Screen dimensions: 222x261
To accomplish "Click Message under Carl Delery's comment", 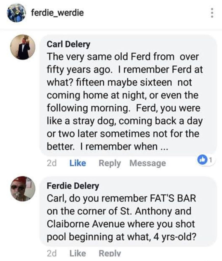I will (x=148, y=163).
